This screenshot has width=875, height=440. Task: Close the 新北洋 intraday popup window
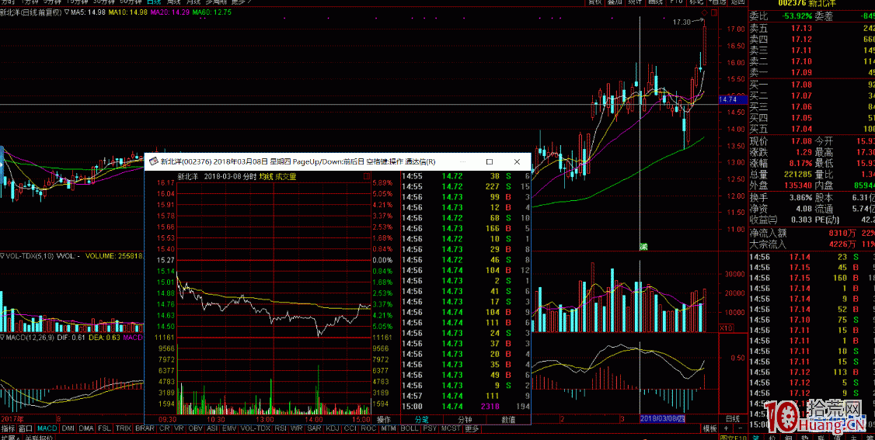(517, 161)
